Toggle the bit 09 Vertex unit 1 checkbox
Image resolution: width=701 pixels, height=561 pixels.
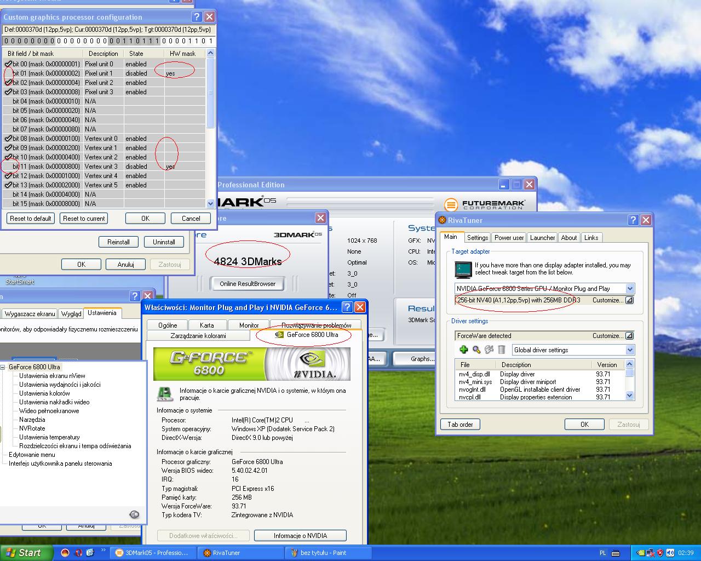click(x=8, y=148)
